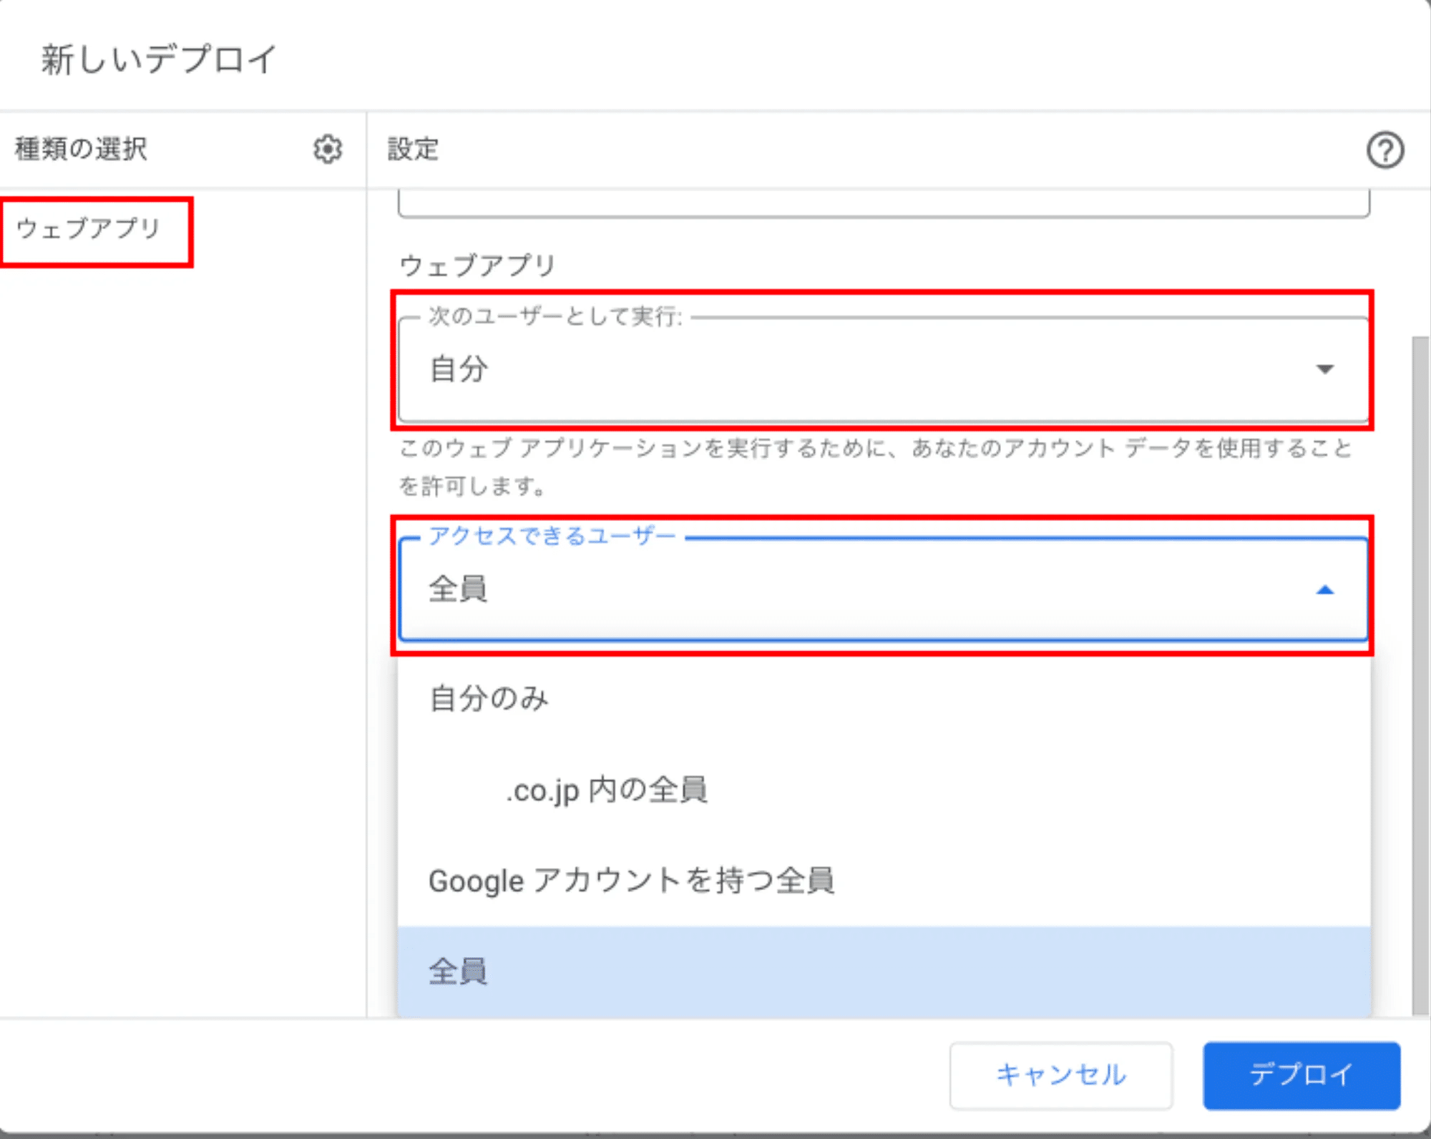Viewport: 1431px width, 1139px height.
Task: Click the partly visible description text box
Action: point(883,204)
